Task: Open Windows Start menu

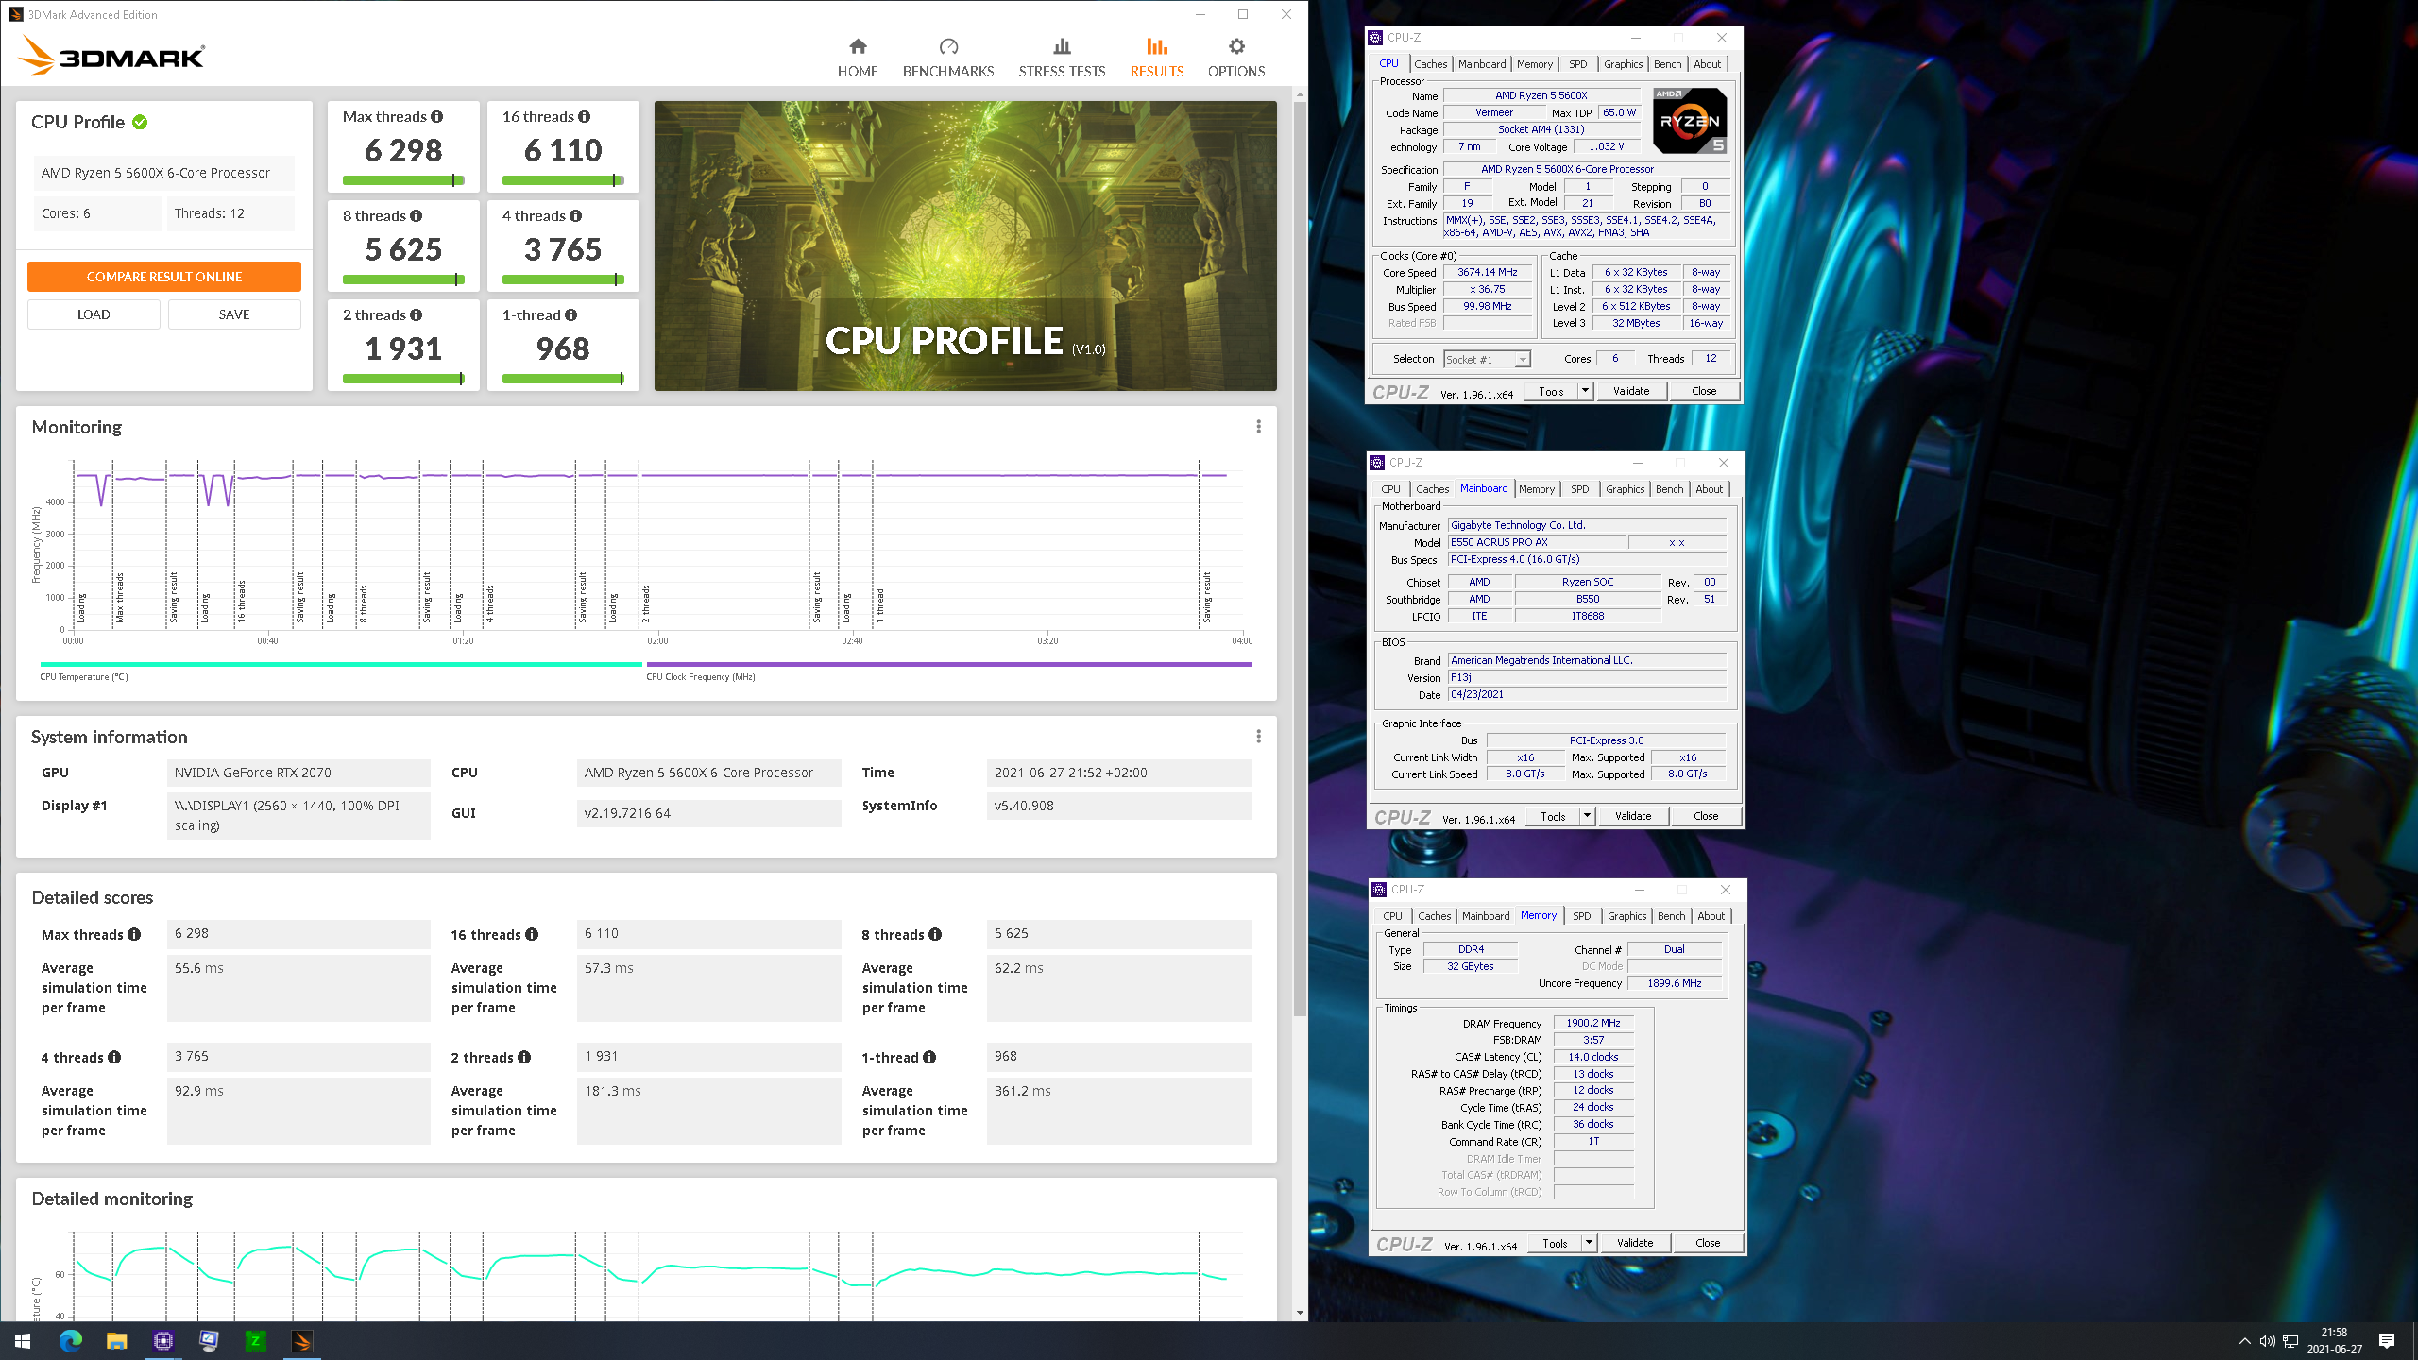Action: [x=23, y=1341]
